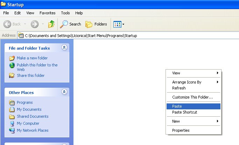Go up one folder level icon
The width and height of the screenshot is (239, 145).
[51, 24]
